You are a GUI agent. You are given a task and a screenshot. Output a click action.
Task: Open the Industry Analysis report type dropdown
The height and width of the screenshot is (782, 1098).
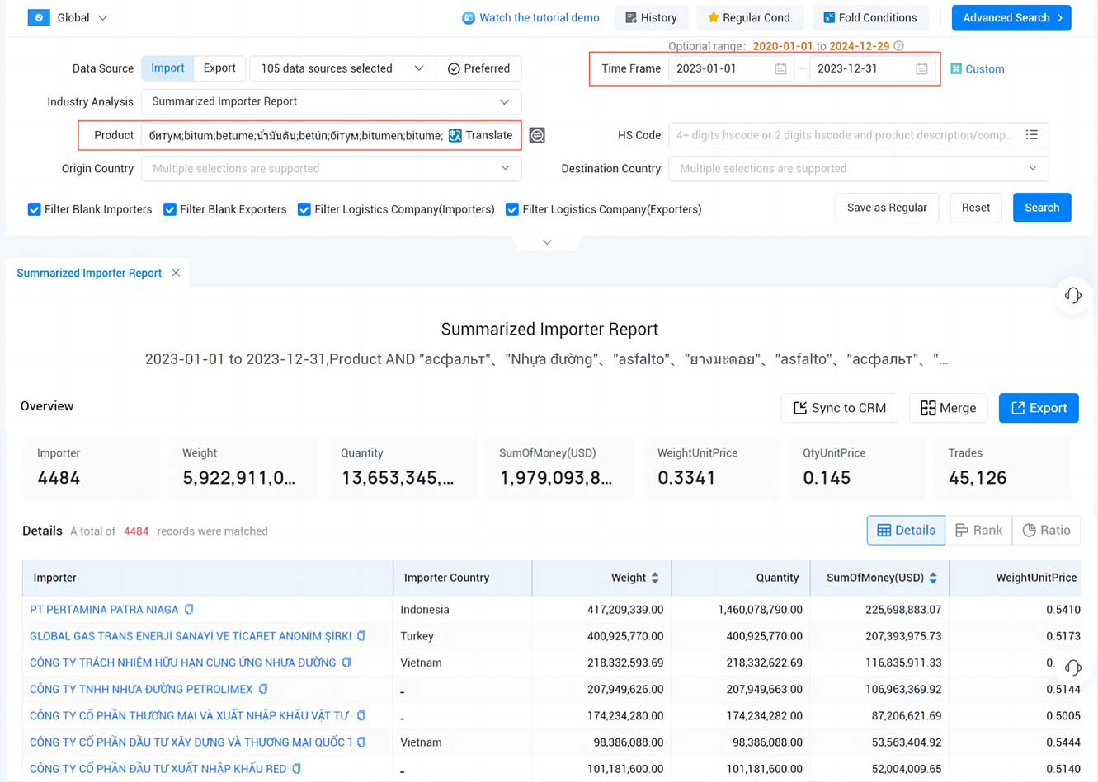331,101
